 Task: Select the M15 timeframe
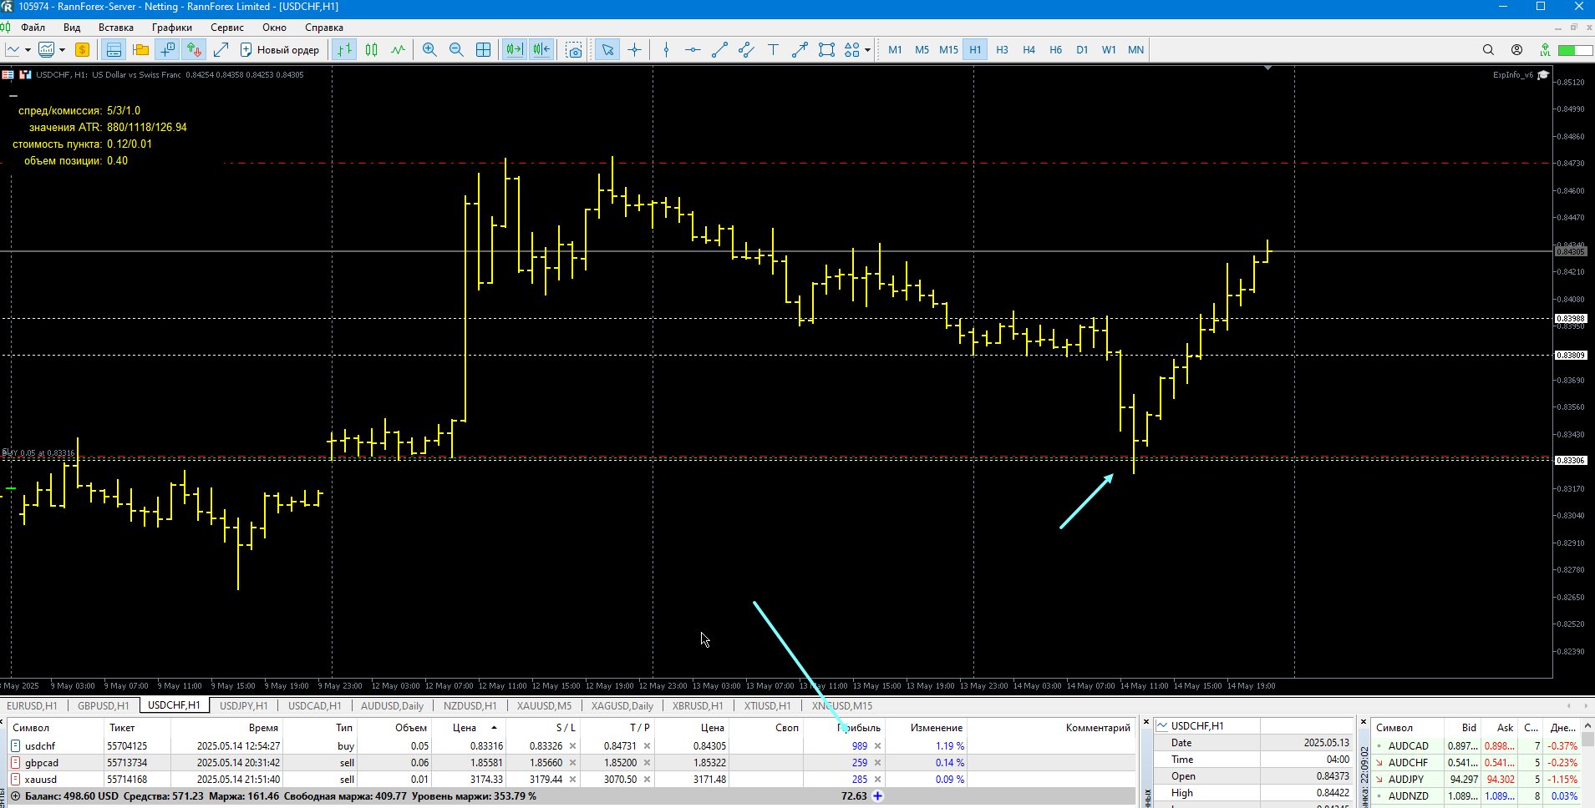point(948,50)
